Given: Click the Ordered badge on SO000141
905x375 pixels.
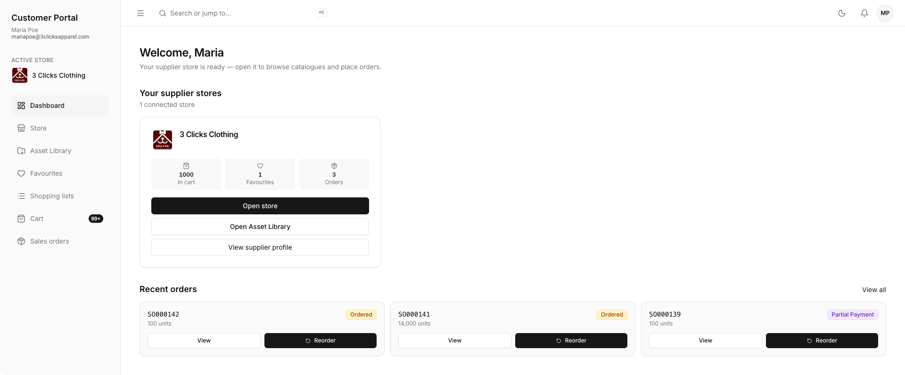Looking at the screenshot, I should pyautogui.click(x=612, y=315).
